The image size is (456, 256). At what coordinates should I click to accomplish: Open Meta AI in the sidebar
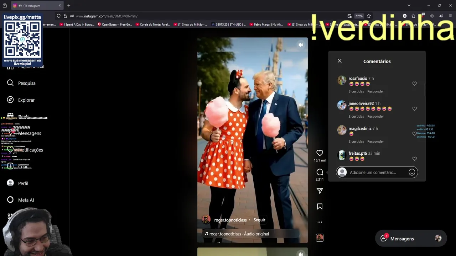(26, 200)
